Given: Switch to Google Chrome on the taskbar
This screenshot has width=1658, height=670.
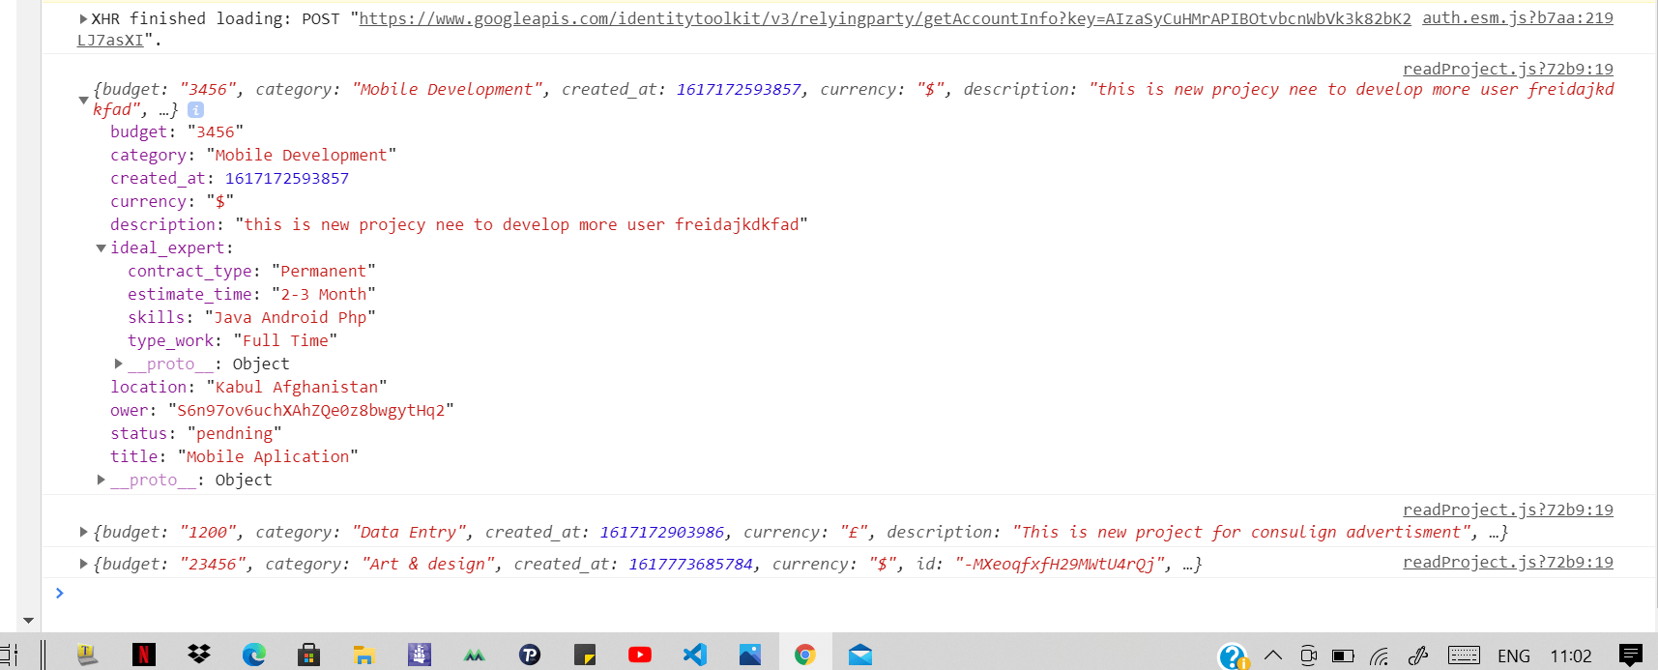Looking at the screenshot, I should point(805,655).
